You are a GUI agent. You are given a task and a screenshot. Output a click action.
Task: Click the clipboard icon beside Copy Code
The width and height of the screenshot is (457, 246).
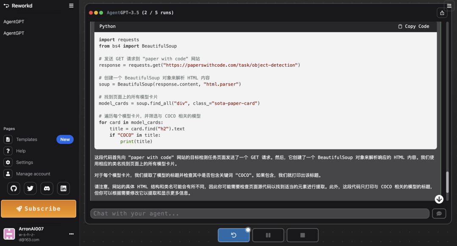(400, 26)
